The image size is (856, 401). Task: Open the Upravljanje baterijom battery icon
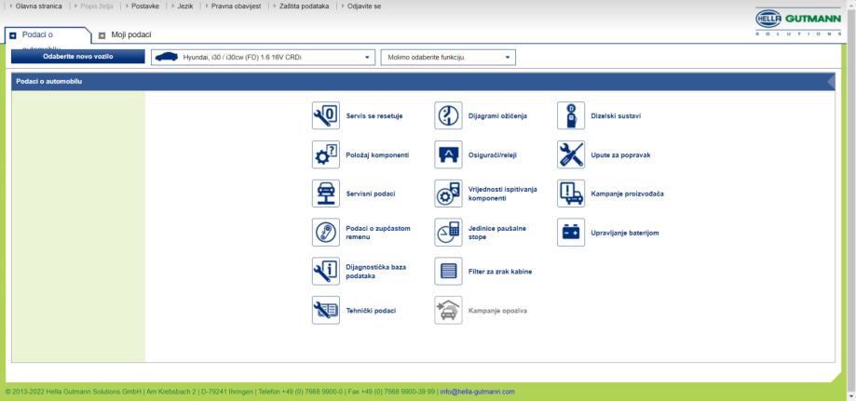tap(570, 233)
